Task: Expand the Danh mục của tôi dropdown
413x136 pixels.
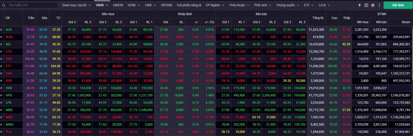Action: click(x=76, y=5)
